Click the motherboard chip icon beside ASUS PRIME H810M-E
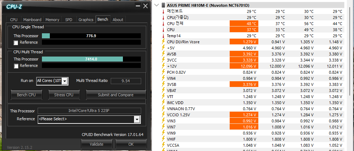The height and width of the screenshot is (151, 354). coord(164,5)
